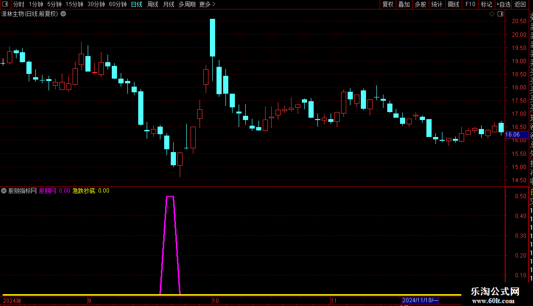Switch to 月线 monthly chart

[x=168, y=4]
